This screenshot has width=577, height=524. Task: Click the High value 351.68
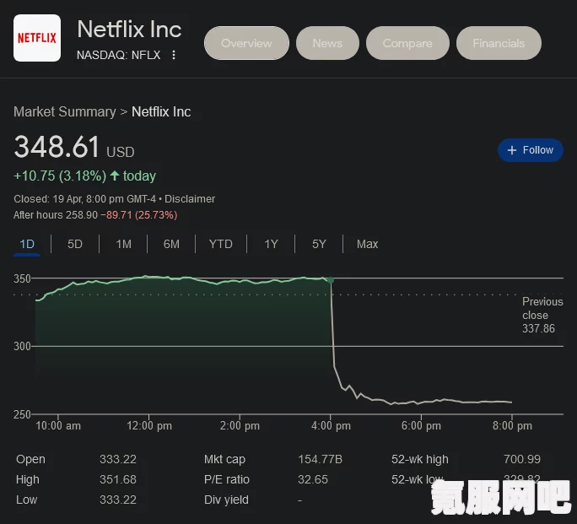pyautogui.click(x=118, y=479)
